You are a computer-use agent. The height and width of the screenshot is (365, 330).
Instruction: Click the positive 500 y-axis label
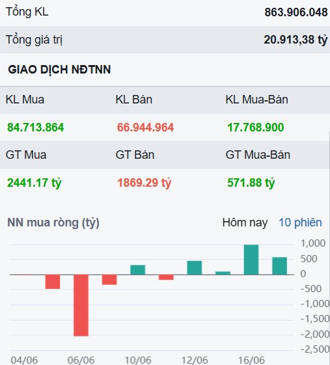(309, 258)
